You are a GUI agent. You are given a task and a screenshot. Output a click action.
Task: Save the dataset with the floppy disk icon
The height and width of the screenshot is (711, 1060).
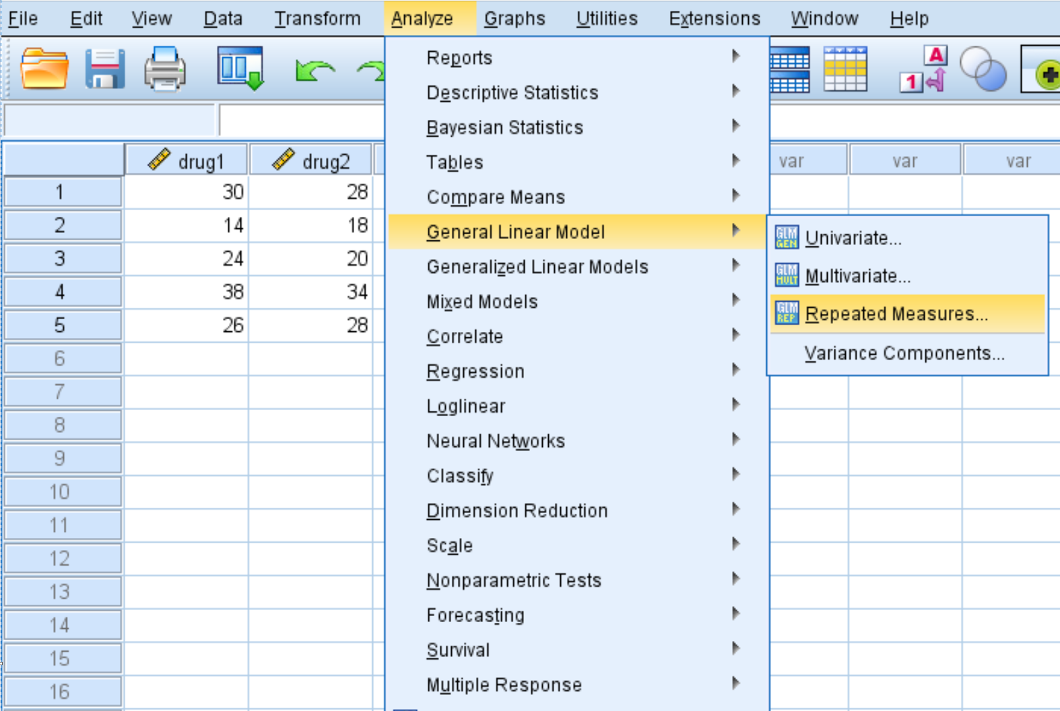[x=105, y=69]
